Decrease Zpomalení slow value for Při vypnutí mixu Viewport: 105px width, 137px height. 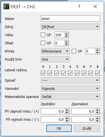click(97, 120)
